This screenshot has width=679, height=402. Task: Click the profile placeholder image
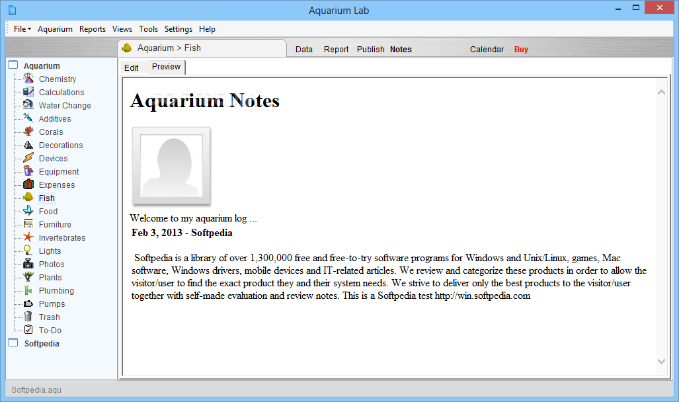[x=171, y=165]
